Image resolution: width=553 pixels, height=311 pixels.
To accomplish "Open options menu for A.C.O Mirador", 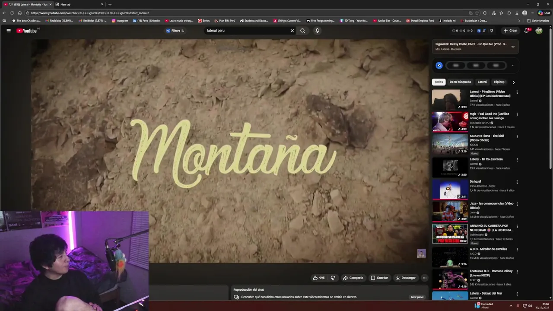I will click(x=517, y=250).
